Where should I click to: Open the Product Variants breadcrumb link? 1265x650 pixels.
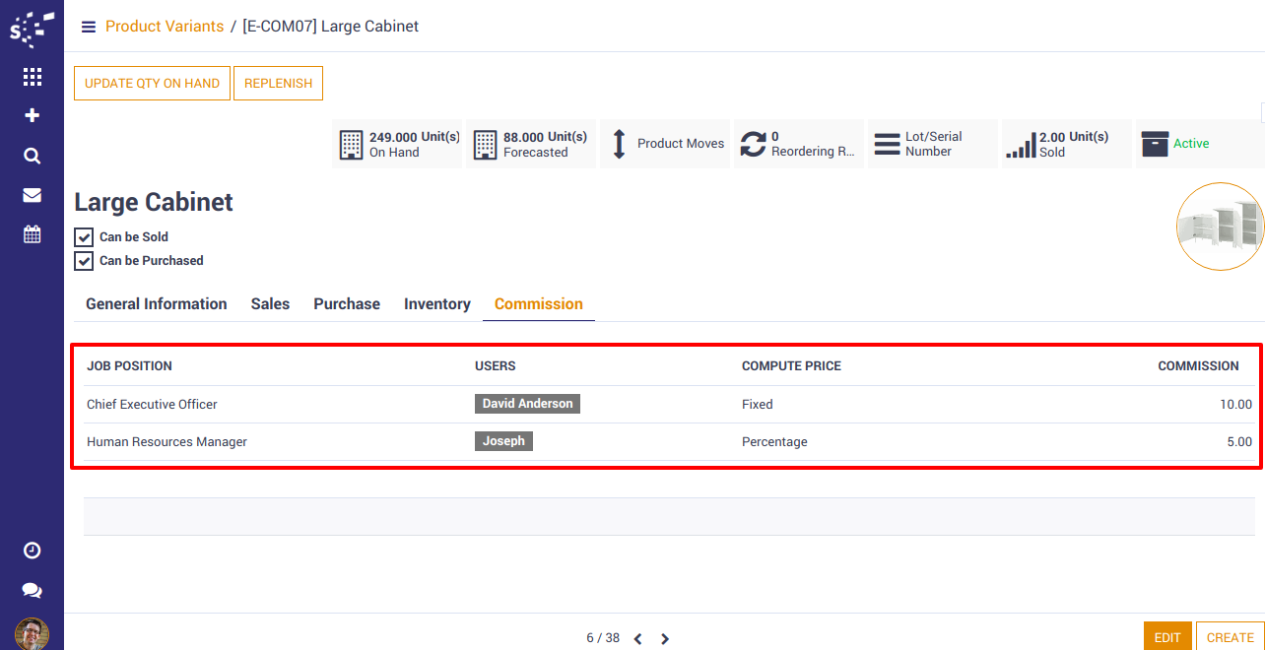pos(165,27)
